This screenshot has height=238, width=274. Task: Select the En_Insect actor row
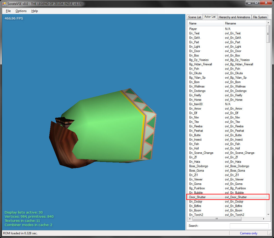(x=227, y=140)
